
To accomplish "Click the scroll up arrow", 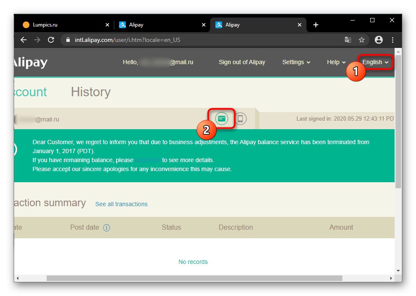I will (398, 52).
